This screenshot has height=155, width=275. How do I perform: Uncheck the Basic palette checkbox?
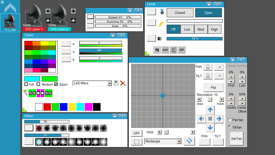click(56, 84)
